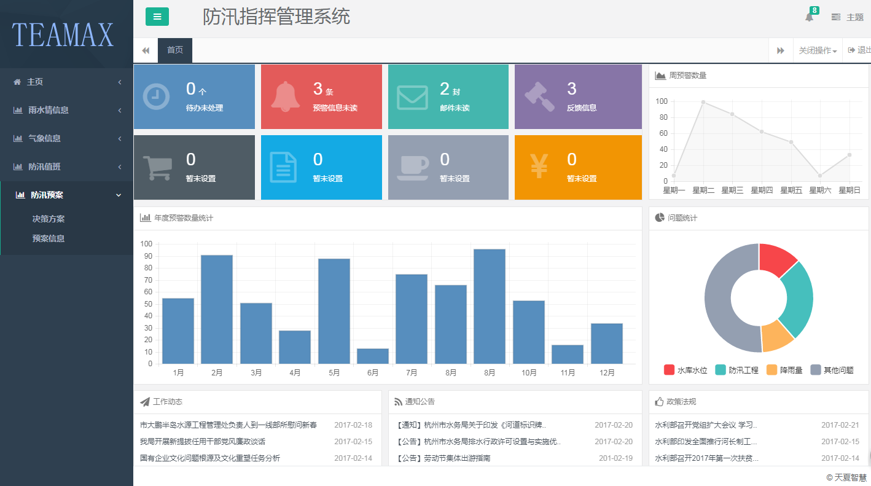The height and width of the screenshot is (486, 871).
Task: Click the 退出 logout button
Action: pos(861,49)
